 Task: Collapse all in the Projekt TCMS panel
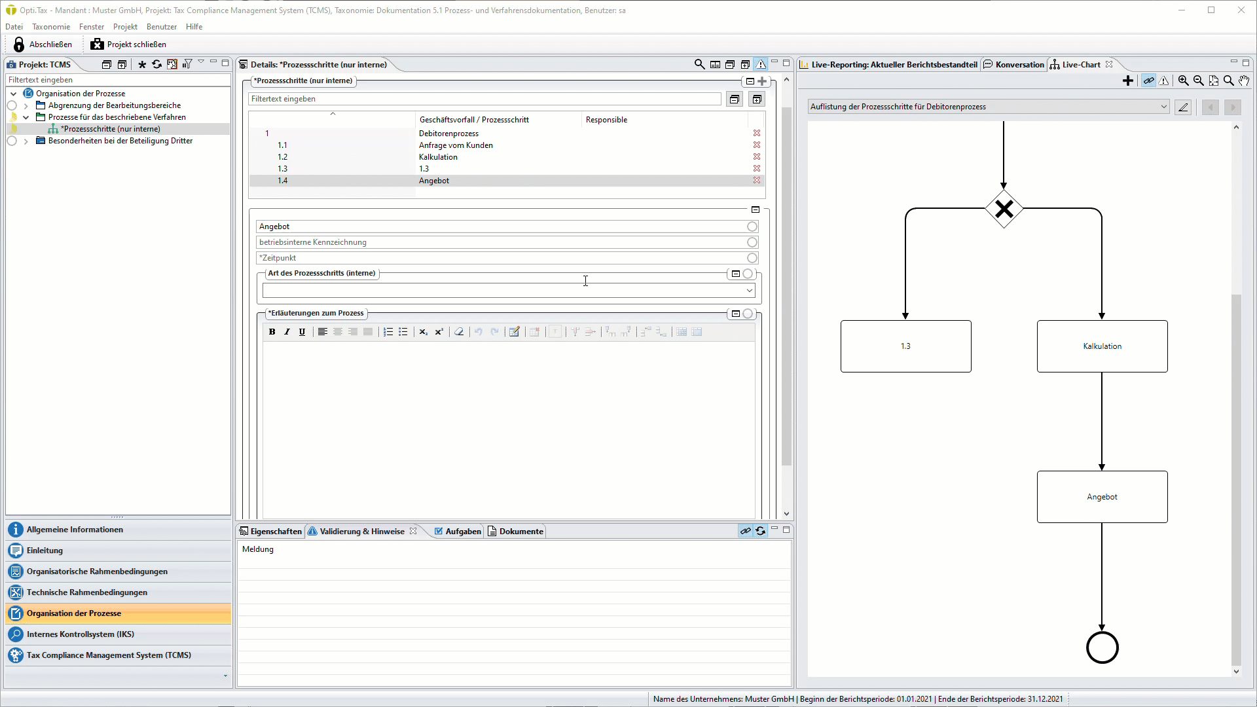point(107,64)
